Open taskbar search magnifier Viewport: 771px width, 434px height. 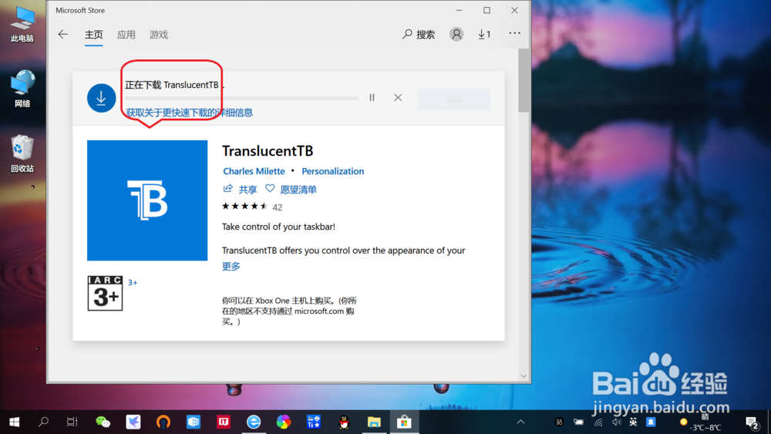point(43,422)
